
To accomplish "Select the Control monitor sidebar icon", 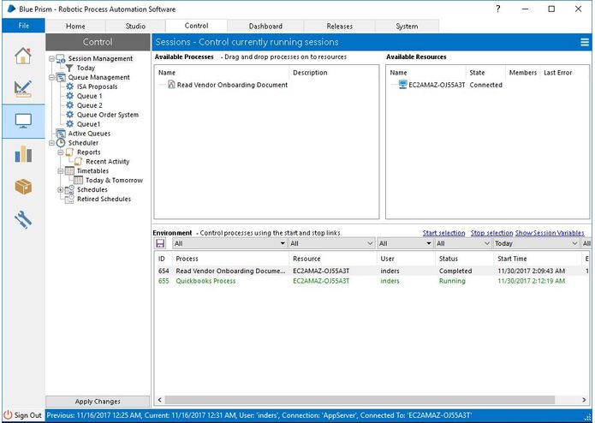I will [x=23, y=121].
